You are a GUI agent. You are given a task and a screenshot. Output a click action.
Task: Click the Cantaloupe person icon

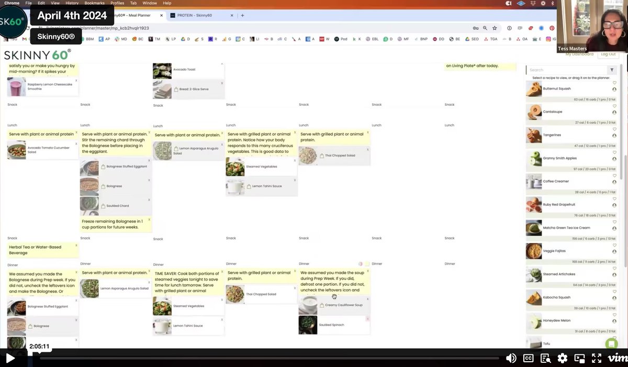[614, 113]
